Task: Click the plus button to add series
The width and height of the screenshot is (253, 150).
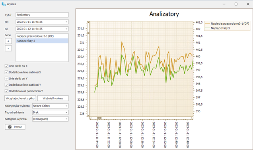Action: [x=8, y=41]
